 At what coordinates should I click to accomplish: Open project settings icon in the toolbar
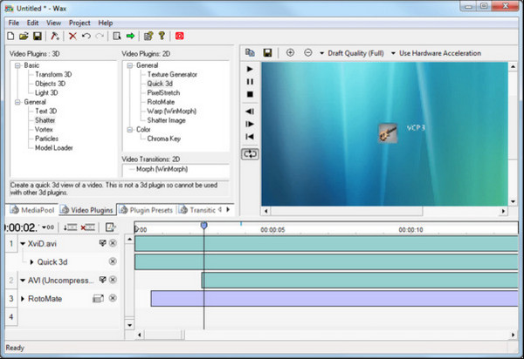tap(148, 36)
